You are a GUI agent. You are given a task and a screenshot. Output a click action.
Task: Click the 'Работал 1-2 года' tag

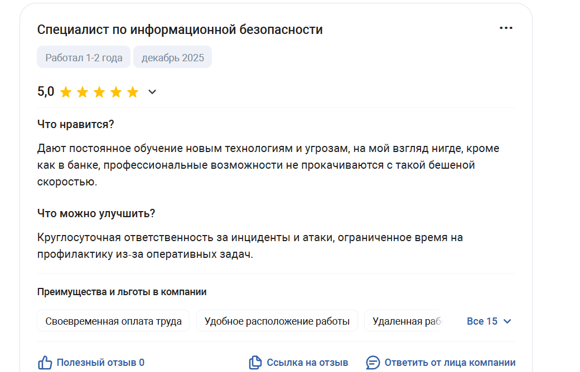(x=84, y=57)
